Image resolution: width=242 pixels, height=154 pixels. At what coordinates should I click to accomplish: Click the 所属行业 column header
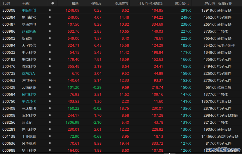225,3
